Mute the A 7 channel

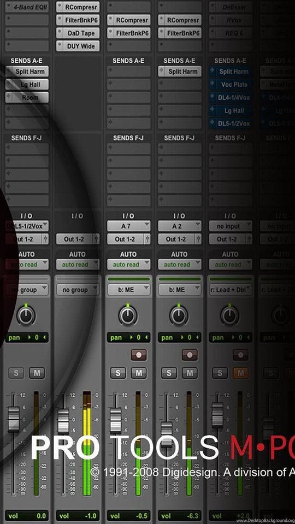coord(139,373)
